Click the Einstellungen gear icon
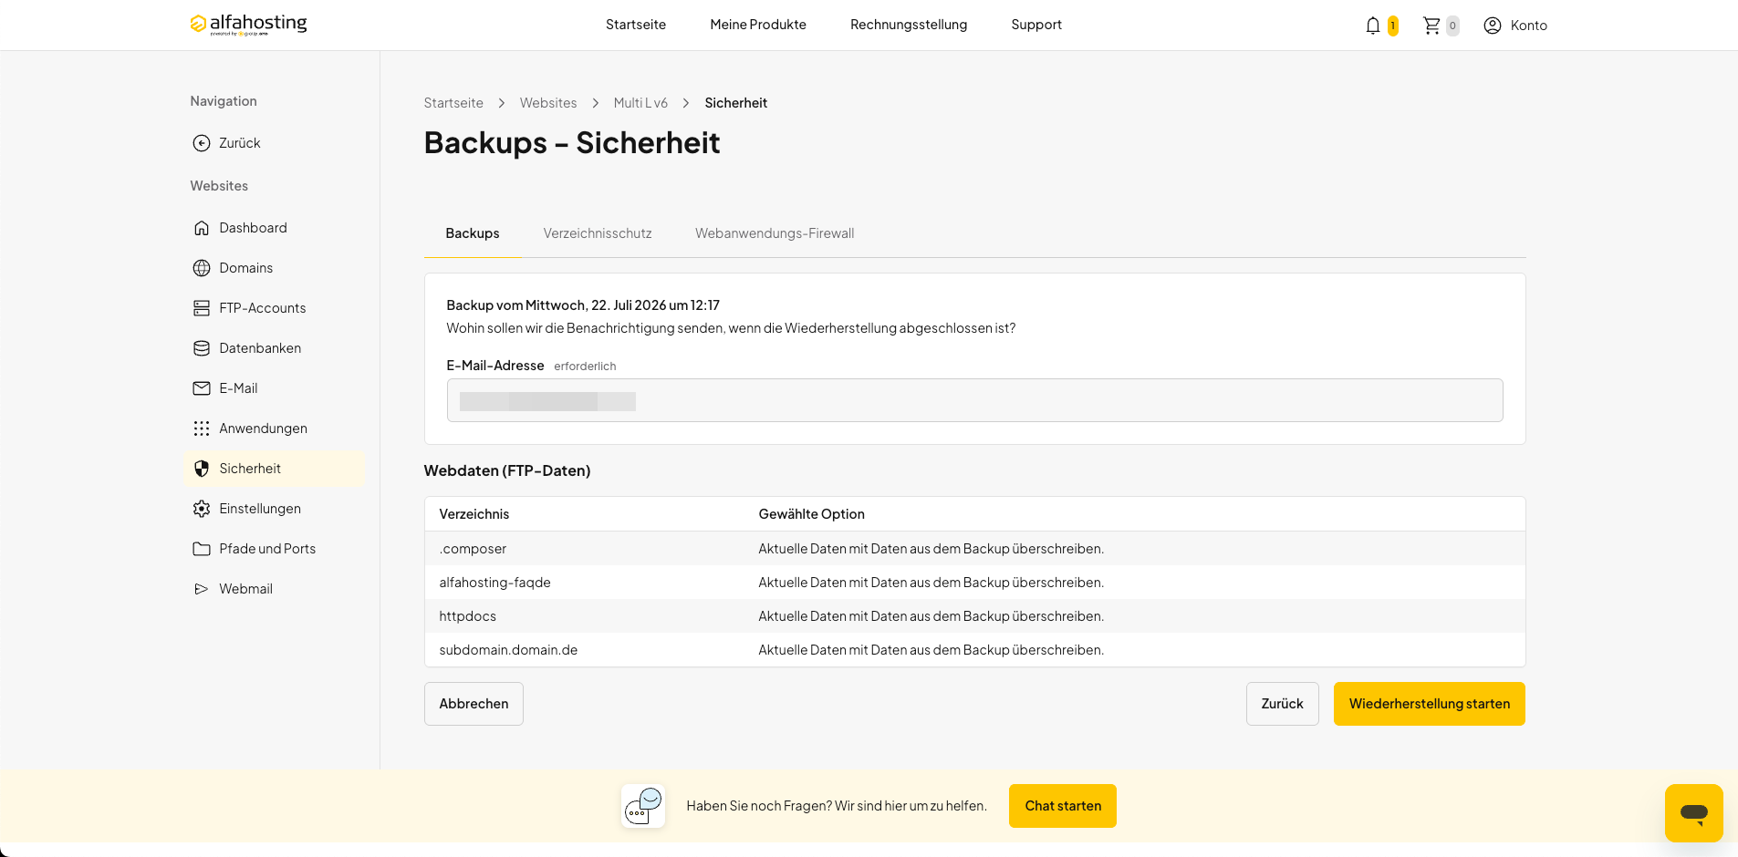Image resolution: width=1738 pixels, height=857 pixels. [202, 509]
